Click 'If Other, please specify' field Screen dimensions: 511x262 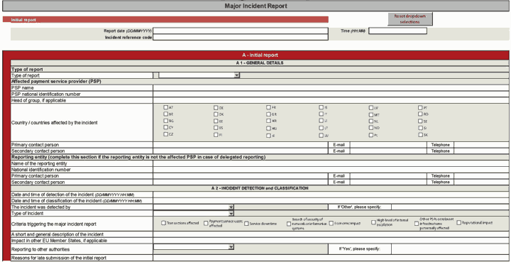[450, 207]
